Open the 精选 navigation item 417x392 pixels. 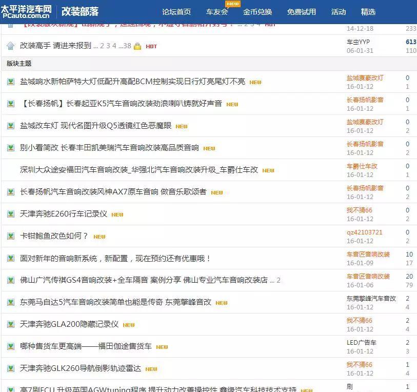(x=368, y=12)
